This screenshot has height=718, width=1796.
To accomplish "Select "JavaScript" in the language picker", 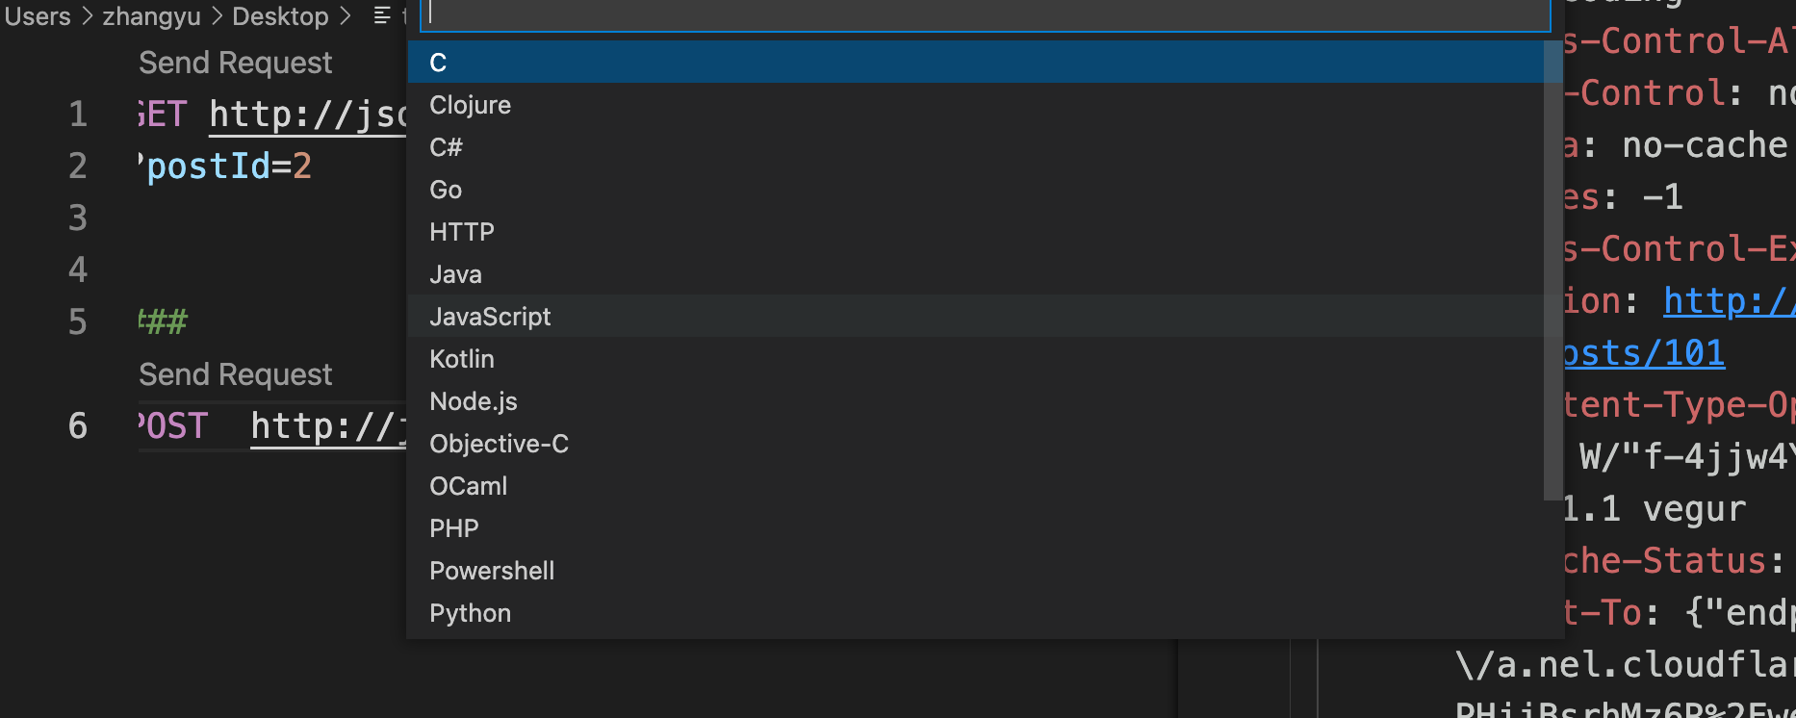I will [x=490, y=316].
